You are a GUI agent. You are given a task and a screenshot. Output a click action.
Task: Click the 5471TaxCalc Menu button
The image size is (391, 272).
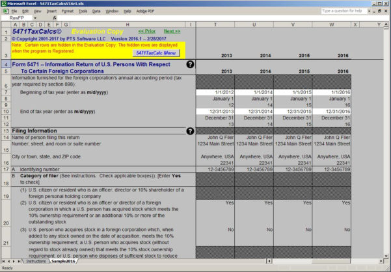pos(155,53)
